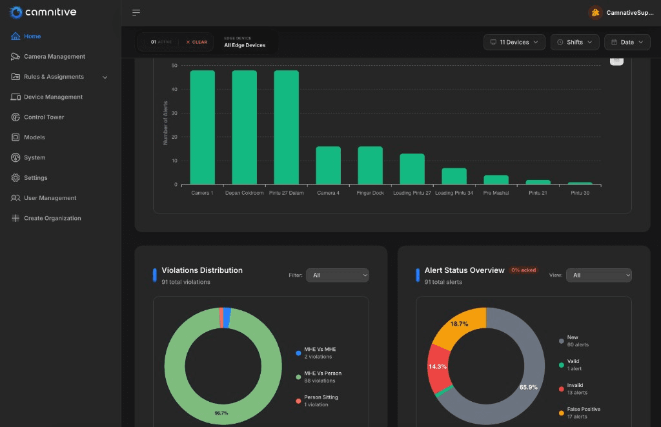Click the User Management people icon
661x427 pixels.
(15, 198)
